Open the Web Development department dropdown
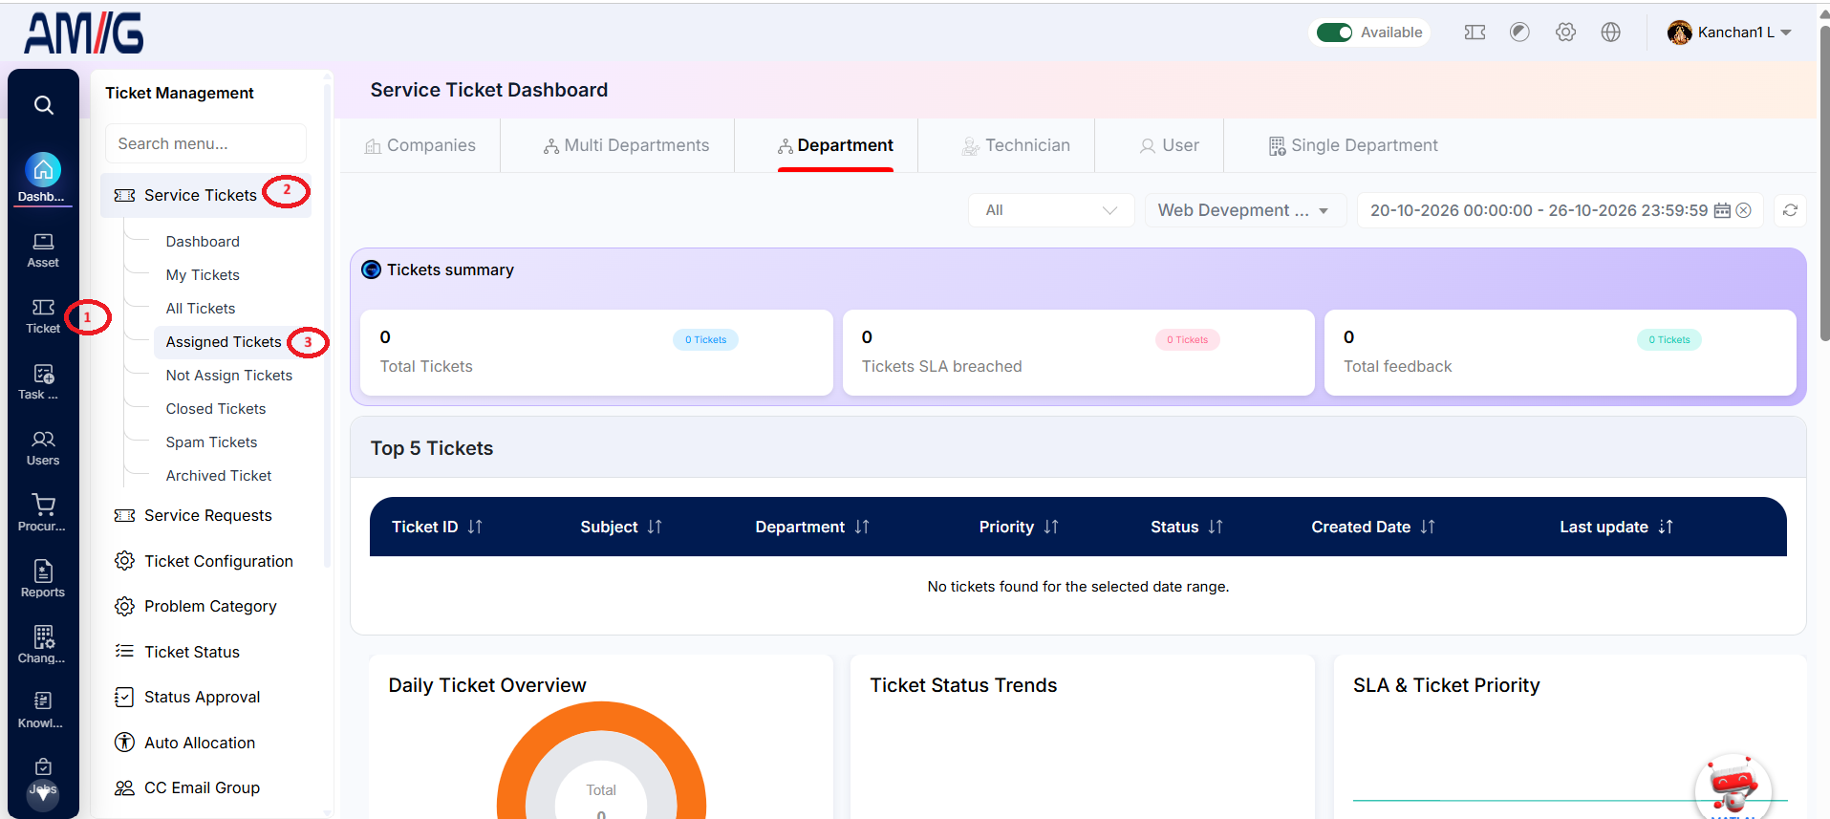This screenshot has height=819, width=1830. pyautogui.click(x=1245, y=210)
